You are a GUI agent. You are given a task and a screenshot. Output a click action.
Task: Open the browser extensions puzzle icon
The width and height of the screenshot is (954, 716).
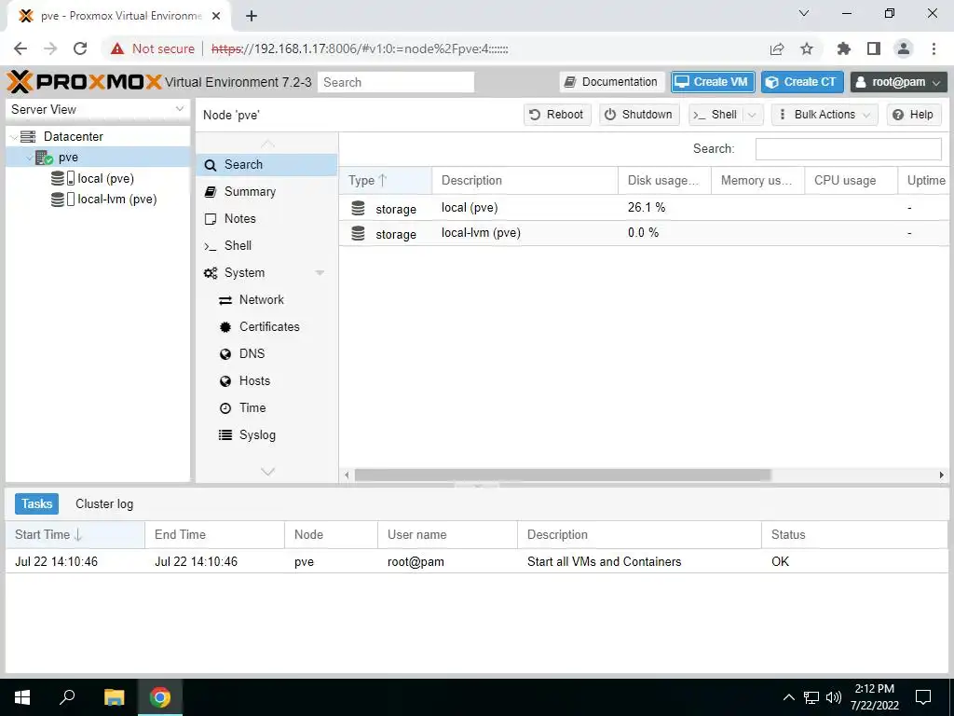coord(844,48)
